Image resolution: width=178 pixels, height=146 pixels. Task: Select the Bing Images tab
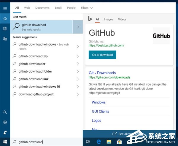click(108, 19)
